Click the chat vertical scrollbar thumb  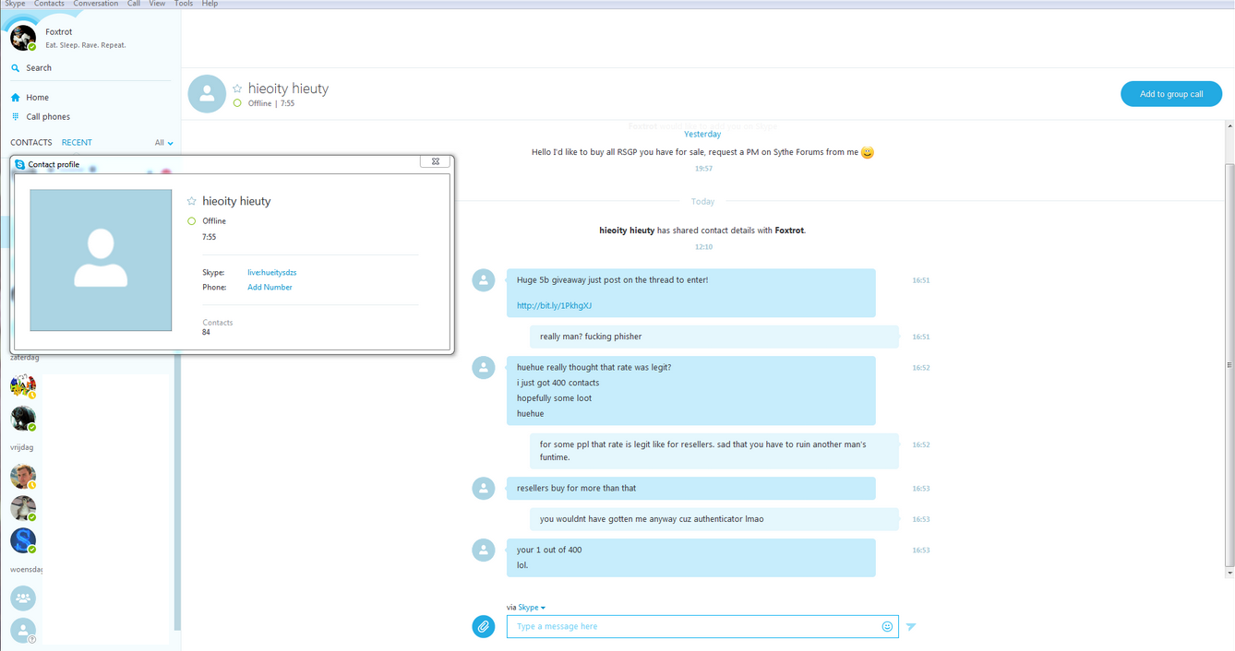[x=1229, y=365]
